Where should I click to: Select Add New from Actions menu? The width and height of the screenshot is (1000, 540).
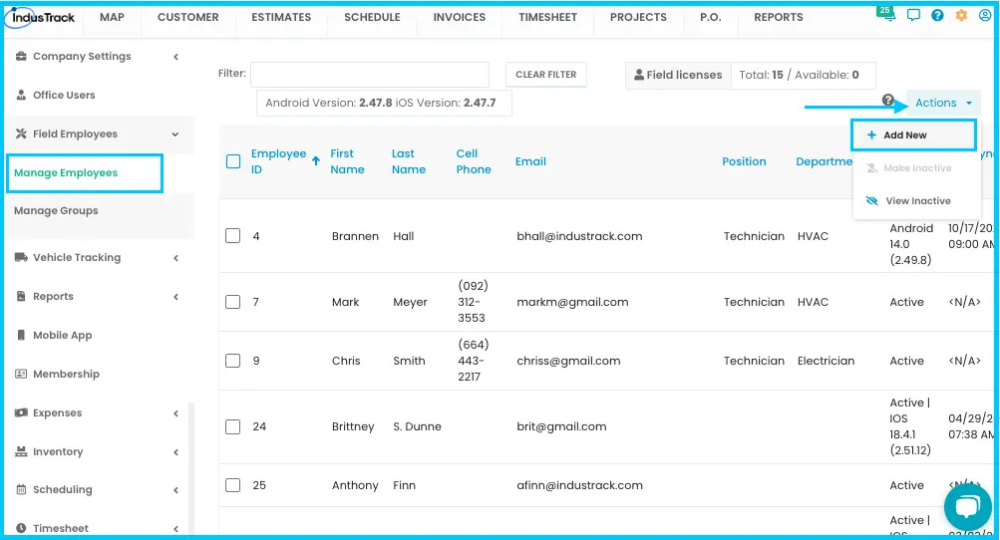click(913, 135)
